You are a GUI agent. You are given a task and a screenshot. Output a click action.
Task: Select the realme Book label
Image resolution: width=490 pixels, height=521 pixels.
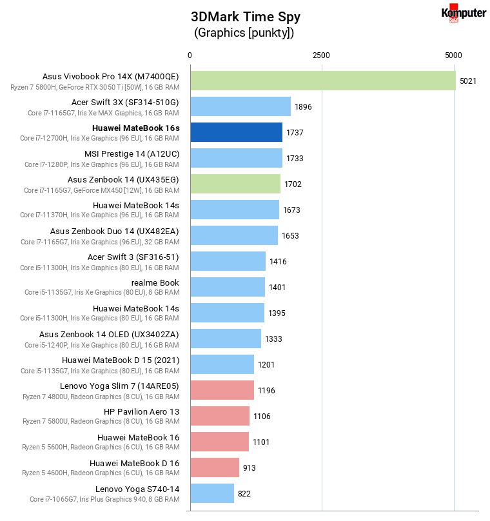(155, 283)
